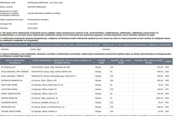
Task: Click the 'lietošanā' cell in property table
Action: pos(106,49)
